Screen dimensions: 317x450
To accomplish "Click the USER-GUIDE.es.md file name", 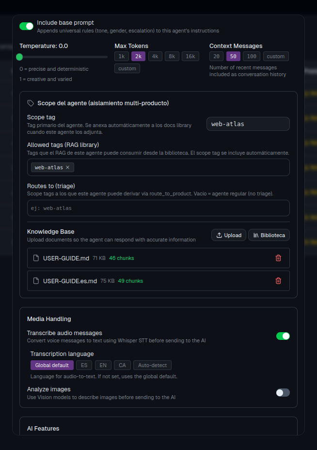I will click(70, 281).
